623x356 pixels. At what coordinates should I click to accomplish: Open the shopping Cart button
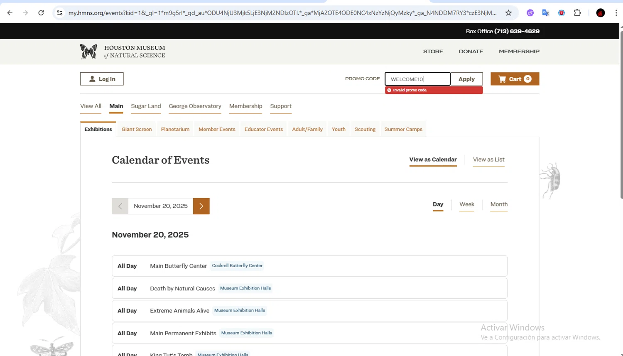pos(515,79)
